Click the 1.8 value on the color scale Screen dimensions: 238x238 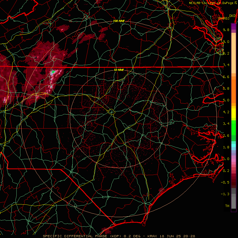pyautogui.click(x=226, y=147)
